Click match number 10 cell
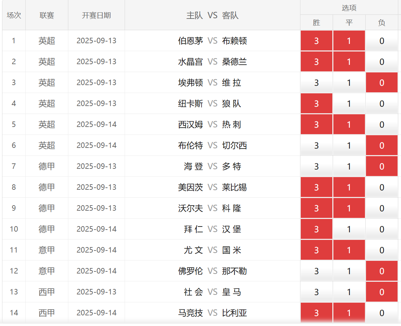Image resolution: width=401 pixels, height=326 pixels. coord(14,229)
